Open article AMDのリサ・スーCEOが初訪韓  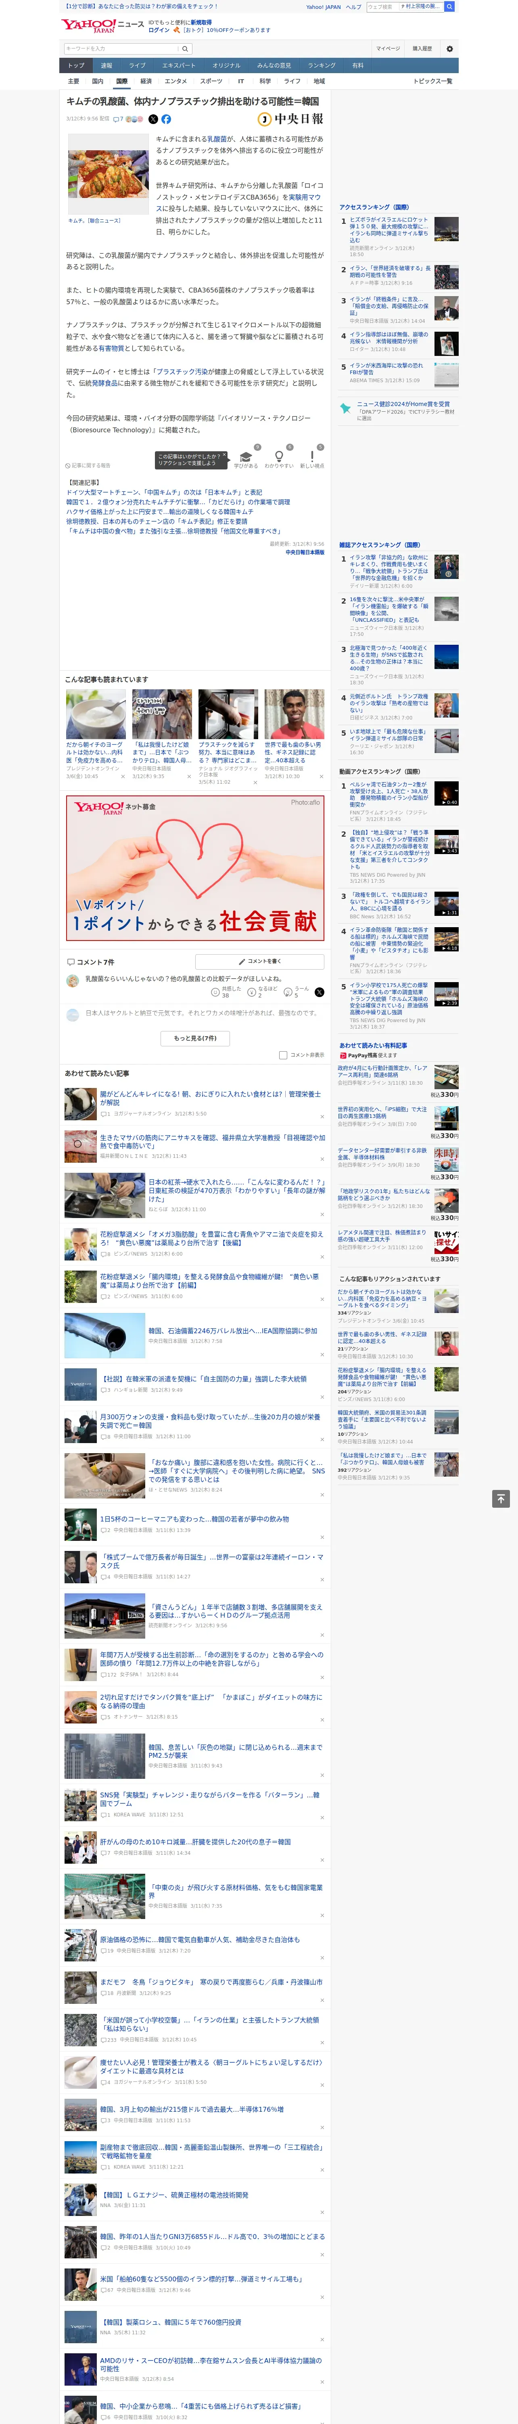point(211,2365)
